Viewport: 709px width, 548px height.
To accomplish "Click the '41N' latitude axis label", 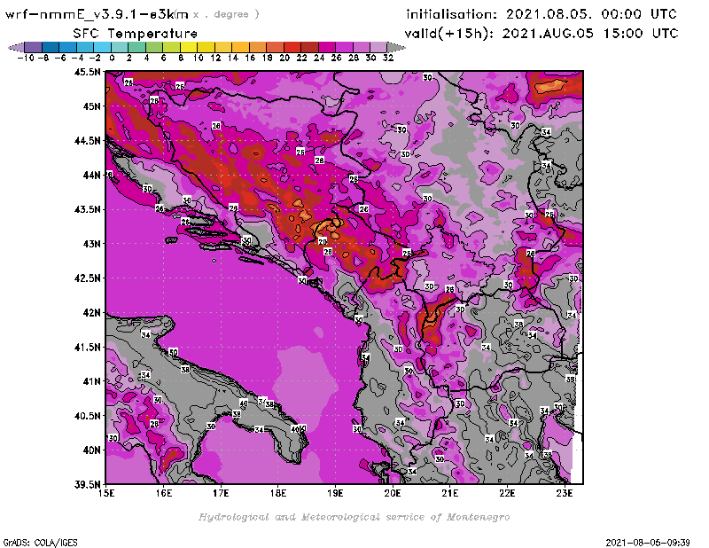I will tap(91, 381).
